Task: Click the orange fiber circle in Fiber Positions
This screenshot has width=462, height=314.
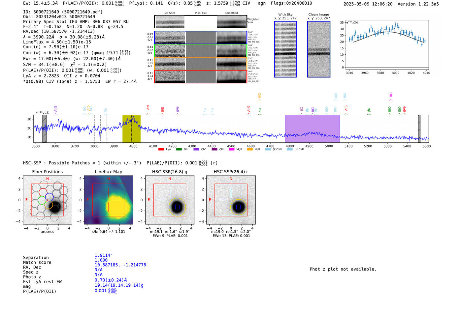Action: pyautogui.click(x=49, y=205)
